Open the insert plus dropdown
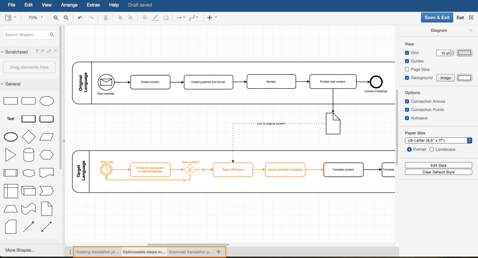The width and height of the screenshot is (478, 258). click(212, 18)
